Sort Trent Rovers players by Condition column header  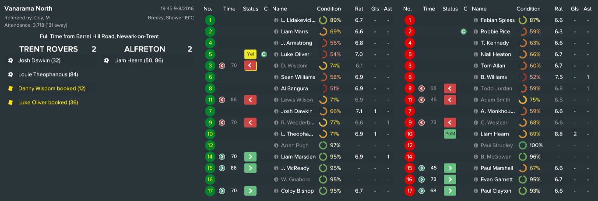[x=329, y=9]
